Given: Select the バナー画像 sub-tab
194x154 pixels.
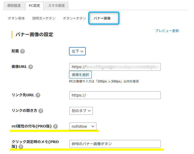Looking at the screenshot, I should click(x=104, y=18).
